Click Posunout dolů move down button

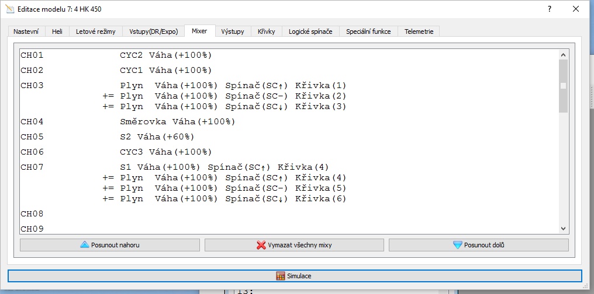pos(478,245)
